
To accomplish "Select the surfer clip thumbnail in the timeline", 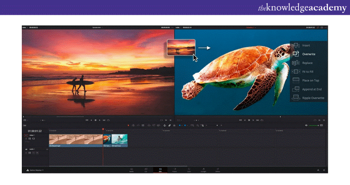I will [119, 140].
